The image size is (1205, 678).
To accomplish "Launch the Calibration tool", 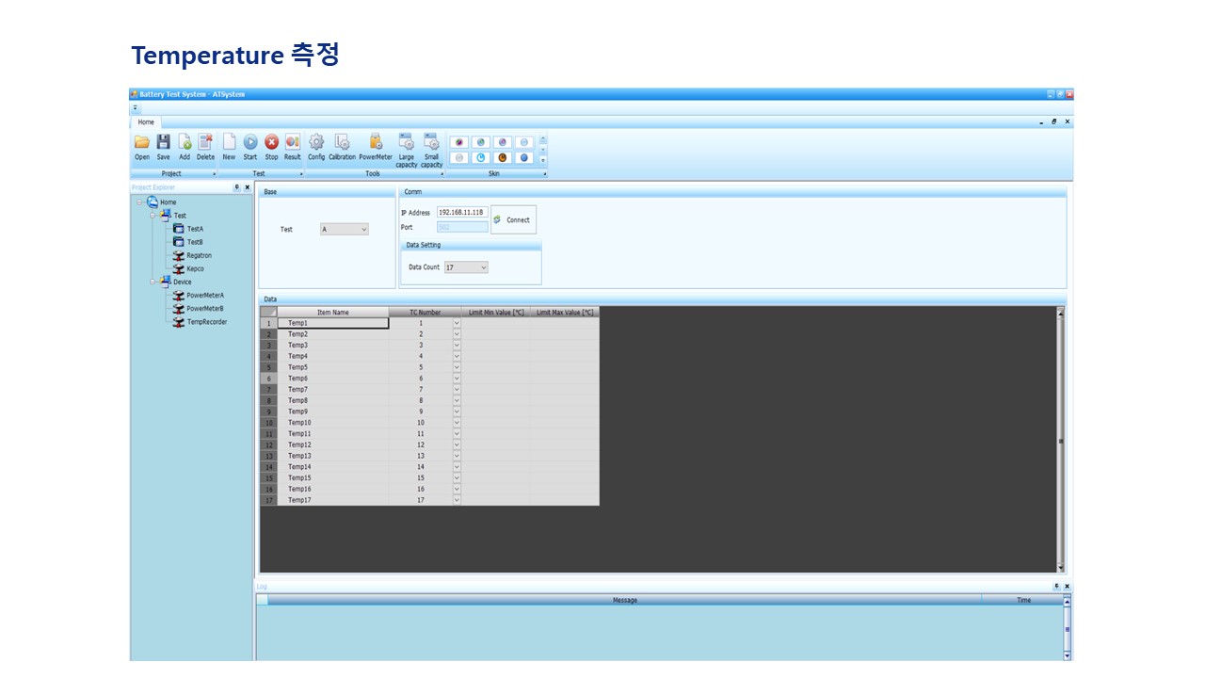I will point(343,148).
